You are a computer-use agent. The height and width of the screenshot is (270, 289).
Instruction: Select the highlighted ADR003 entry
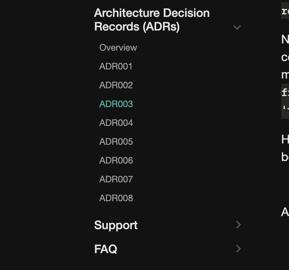pos(116,104)
